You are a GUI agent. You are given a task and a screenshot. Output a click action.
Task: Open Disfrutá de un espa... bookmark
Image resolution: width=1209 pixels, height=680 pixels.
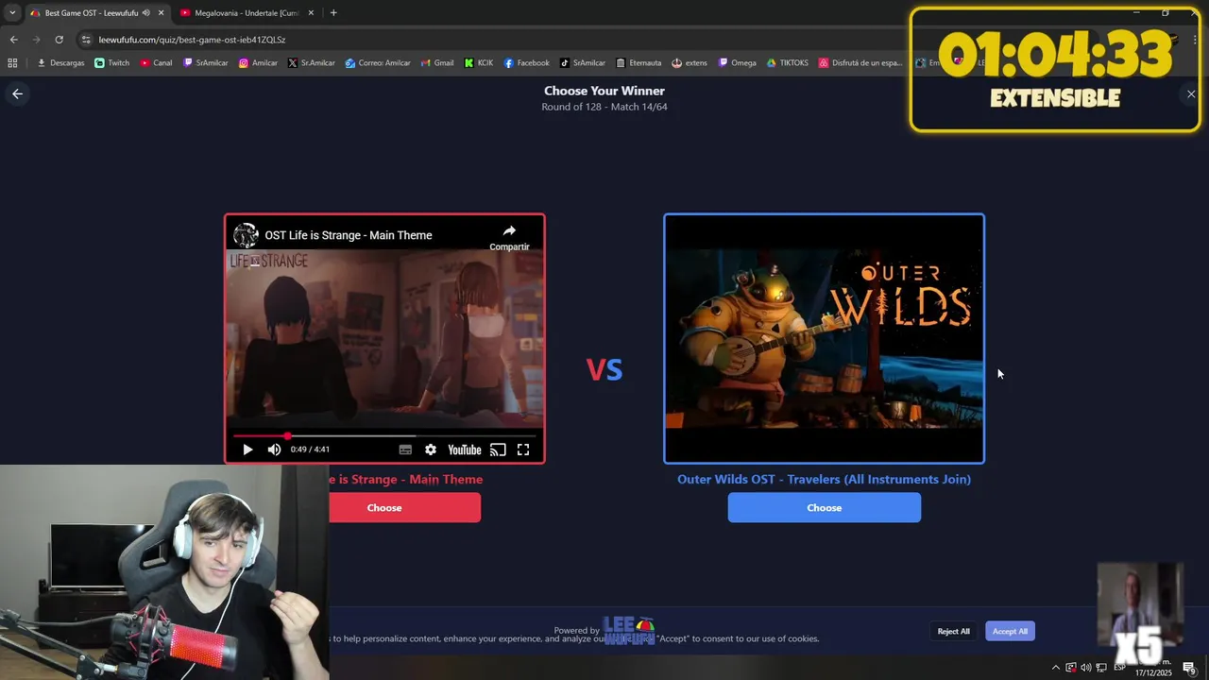tap(860, 63)
